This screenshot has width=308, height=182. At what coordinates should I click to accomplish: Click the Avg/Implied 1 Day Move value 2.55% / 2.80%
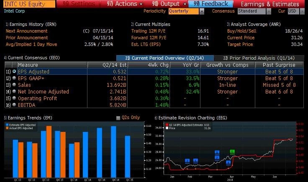coord(99,44)
